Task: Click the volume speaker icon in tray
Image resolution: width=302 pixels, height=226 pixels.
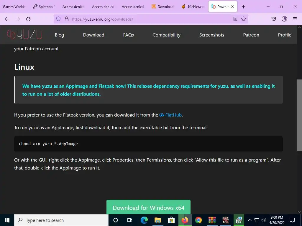Action: (264, 220)
